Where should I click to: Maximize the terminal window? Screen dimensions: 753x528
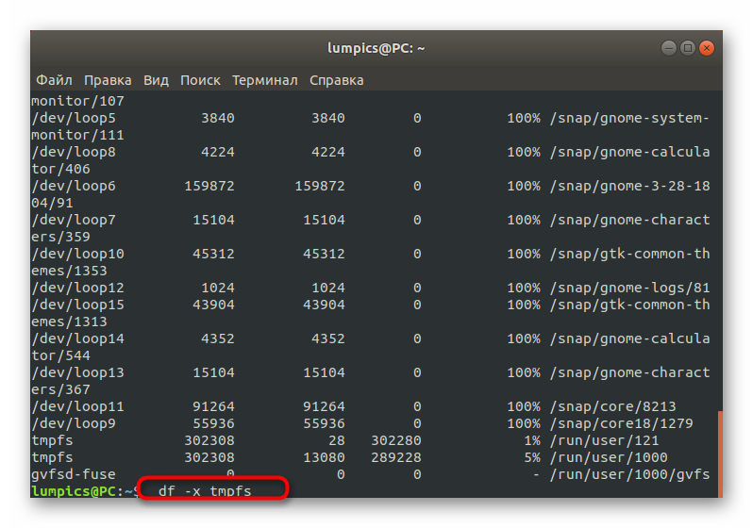pyautogui.click(x=688, y=48)
